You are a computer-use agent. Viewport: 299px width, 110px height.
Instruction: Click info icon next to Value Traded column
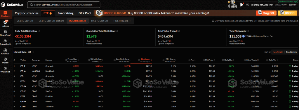(x=244, y=60)
